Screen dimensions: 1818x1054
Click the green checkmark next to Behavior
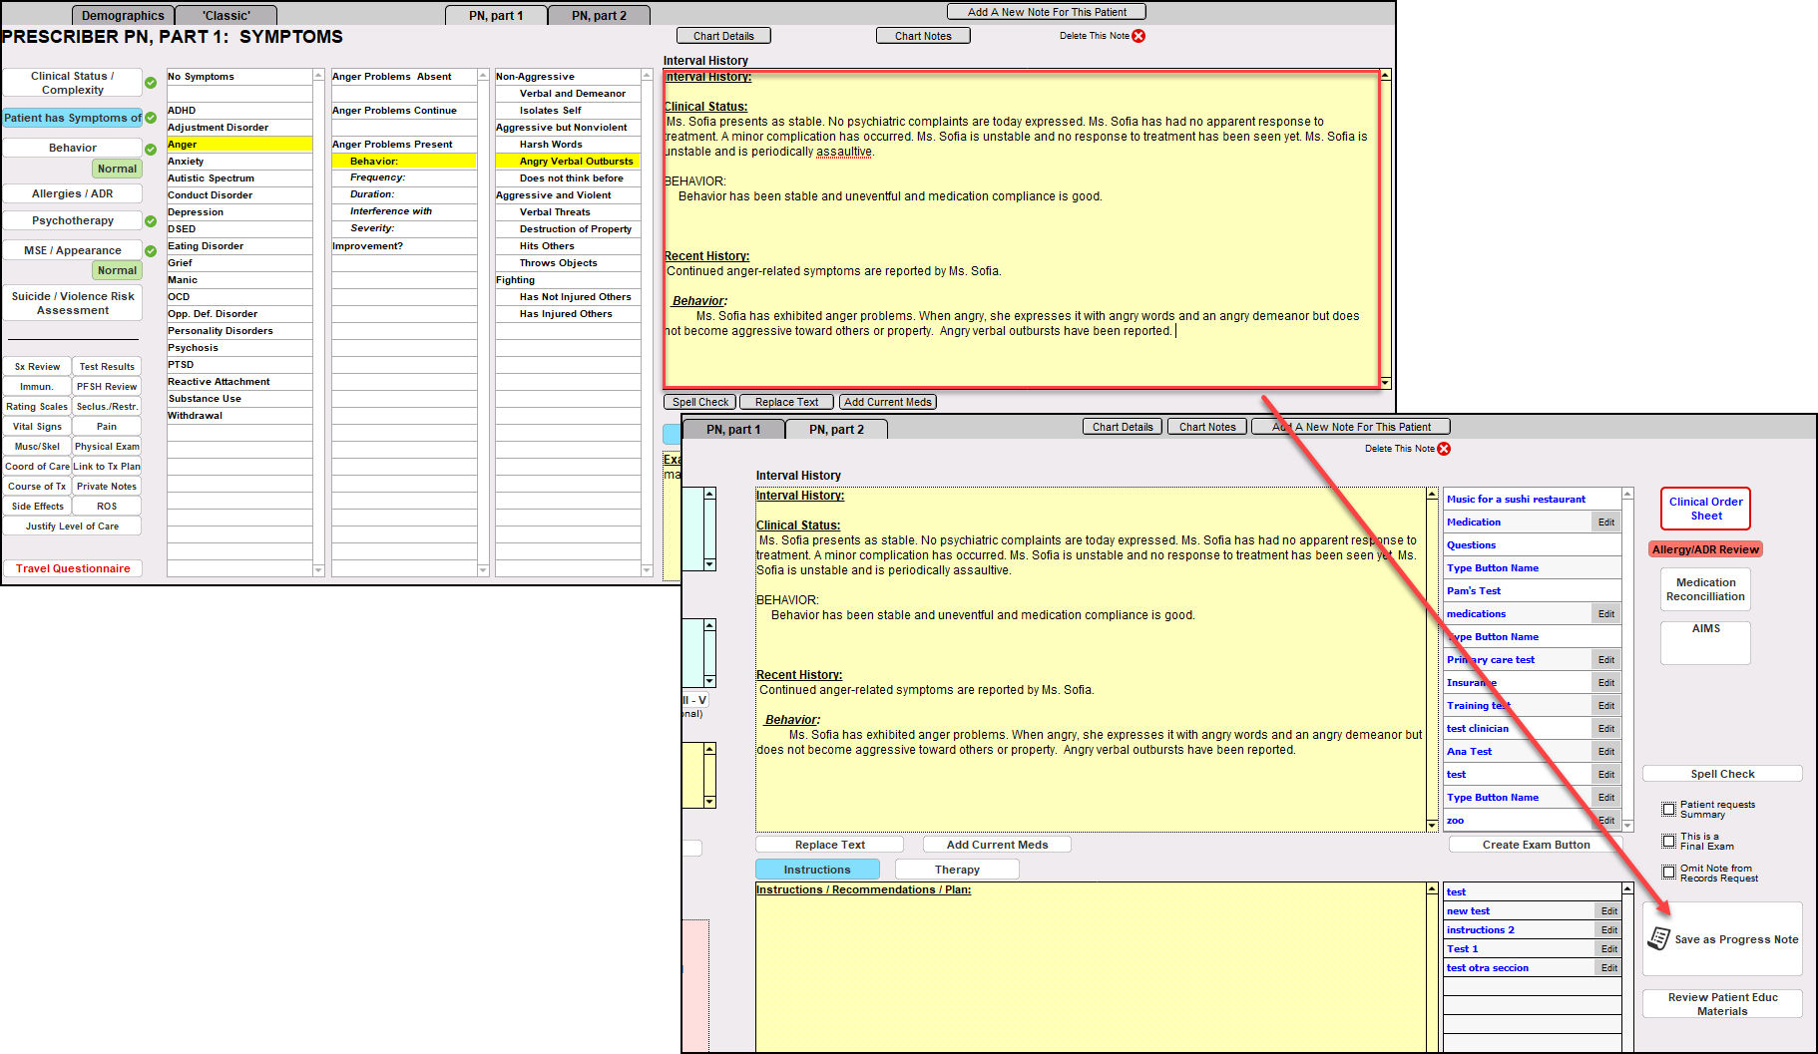tap(151, 149)
